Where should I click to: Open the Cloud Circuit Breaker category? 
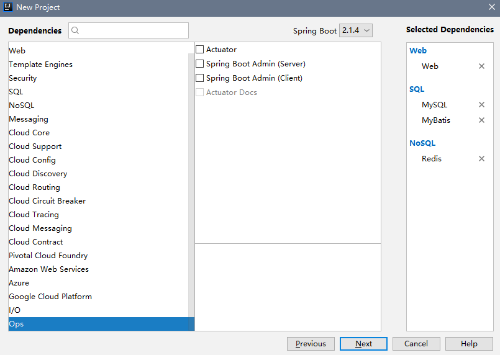[x=99, y=201]
